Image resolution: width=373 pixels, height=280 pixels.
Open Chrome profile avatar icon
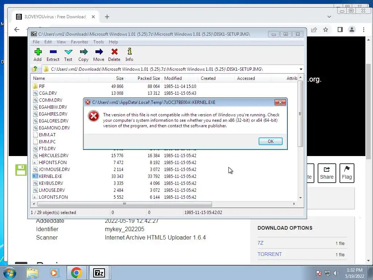click(x=352, y=30)
